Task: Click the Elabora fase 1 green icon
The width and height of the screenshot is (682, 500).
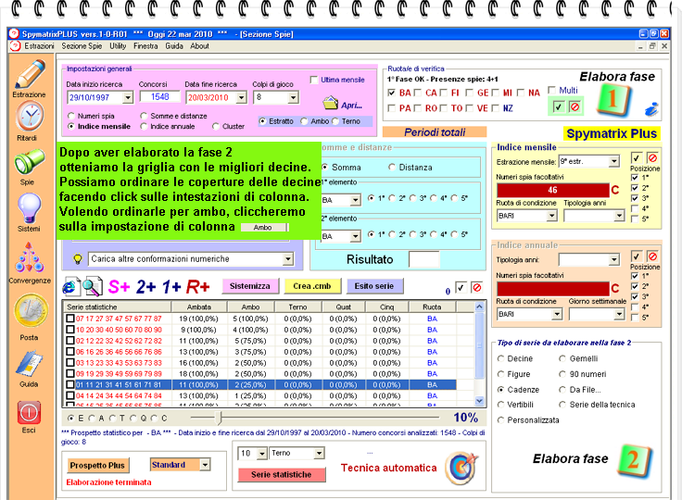Action: 613,100
